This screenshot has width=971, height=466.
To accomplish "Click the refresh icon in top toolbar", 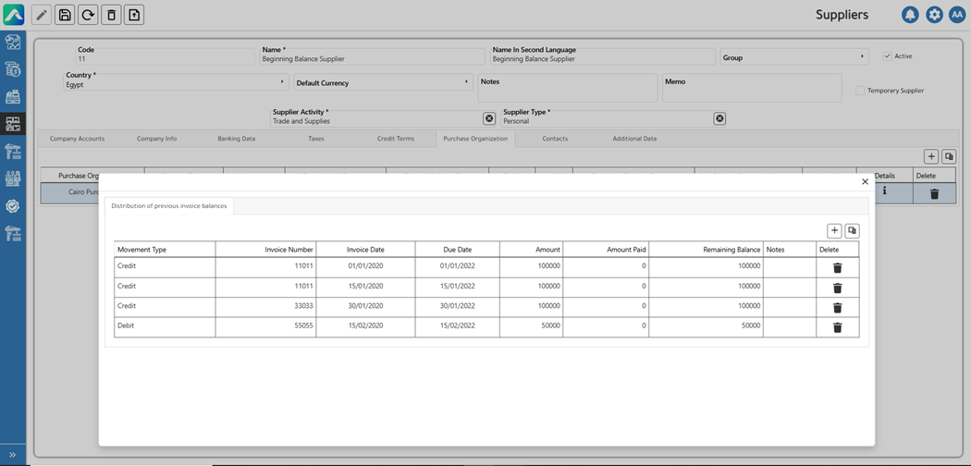I will tap(88, 15).
